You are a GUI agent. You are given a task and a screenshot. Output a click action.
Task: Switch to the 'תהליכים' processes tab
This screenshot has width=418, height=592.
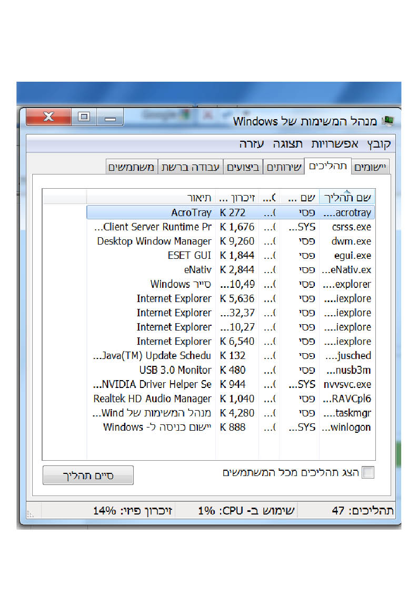(x=327, y=166)
